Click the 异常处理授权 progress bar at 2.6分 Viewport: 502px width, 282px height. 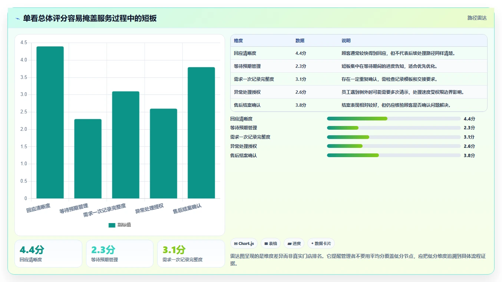coord(394,146)
